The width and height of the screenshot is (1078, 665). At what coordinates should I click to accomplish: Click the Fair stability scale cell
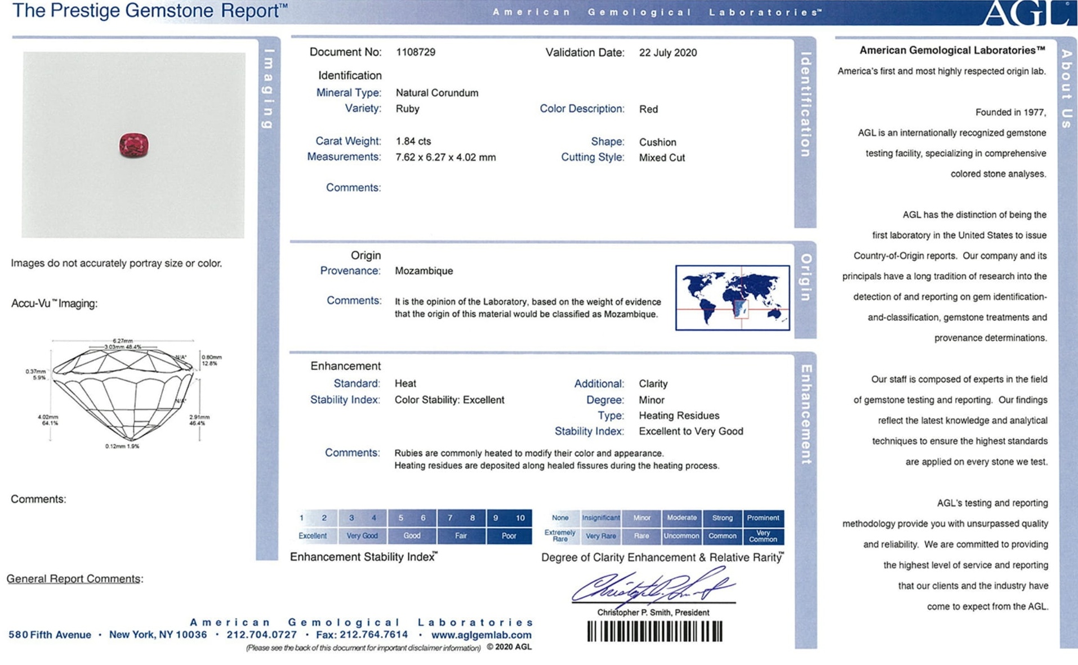[x=461, y=535]
